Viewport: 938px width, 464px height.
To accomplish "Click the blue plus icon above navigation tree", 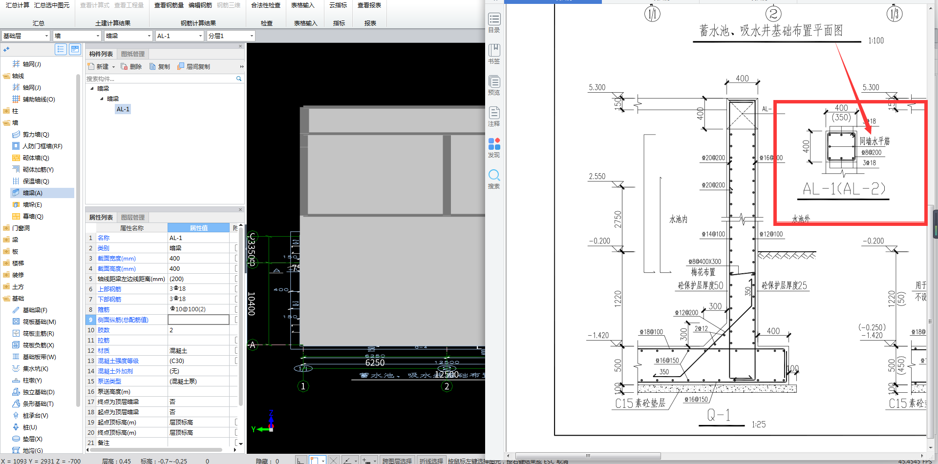I will [x=6, y=49].
